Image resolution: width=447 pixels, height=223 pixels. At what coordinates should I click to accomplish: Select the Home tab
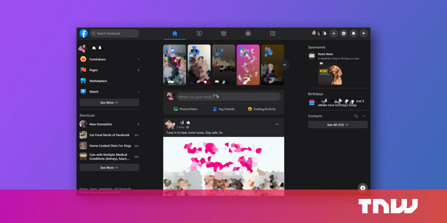175,33
